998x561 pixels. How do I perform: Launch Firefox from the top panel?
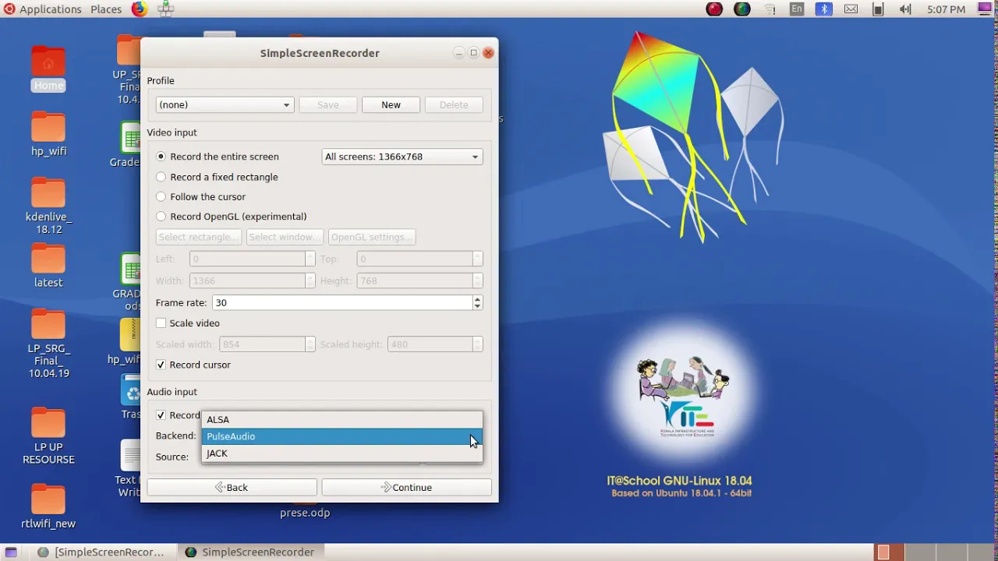pos(139,9)
